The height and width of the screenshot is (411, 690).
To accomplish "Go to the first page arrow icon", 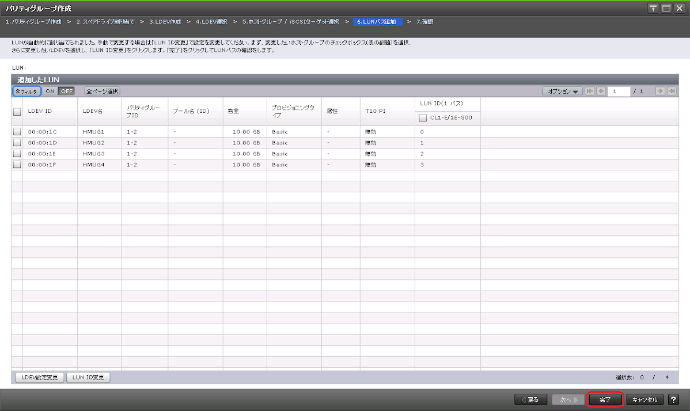I will 589,91.
